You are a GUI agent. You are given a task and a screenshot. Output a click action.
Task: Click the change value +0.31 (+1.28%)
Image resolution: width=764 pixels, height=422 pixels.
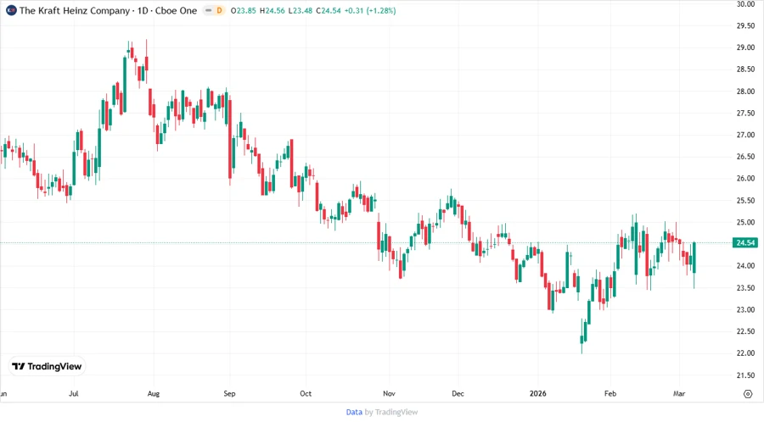point(370,10)
